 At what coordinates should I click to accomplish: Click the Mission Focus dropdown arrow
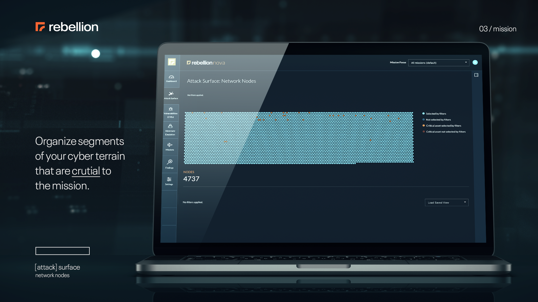pos(466,62)
